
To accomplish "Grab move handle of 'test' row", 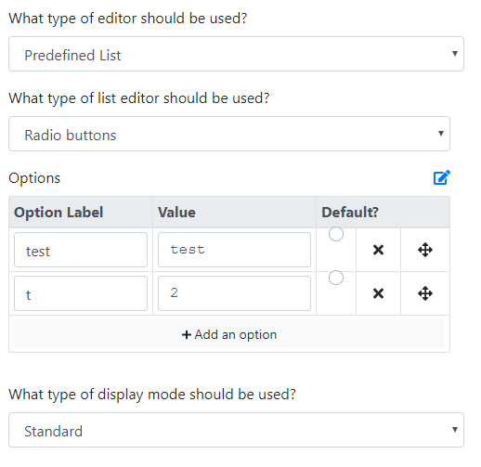I will click(x=425, y=250).
